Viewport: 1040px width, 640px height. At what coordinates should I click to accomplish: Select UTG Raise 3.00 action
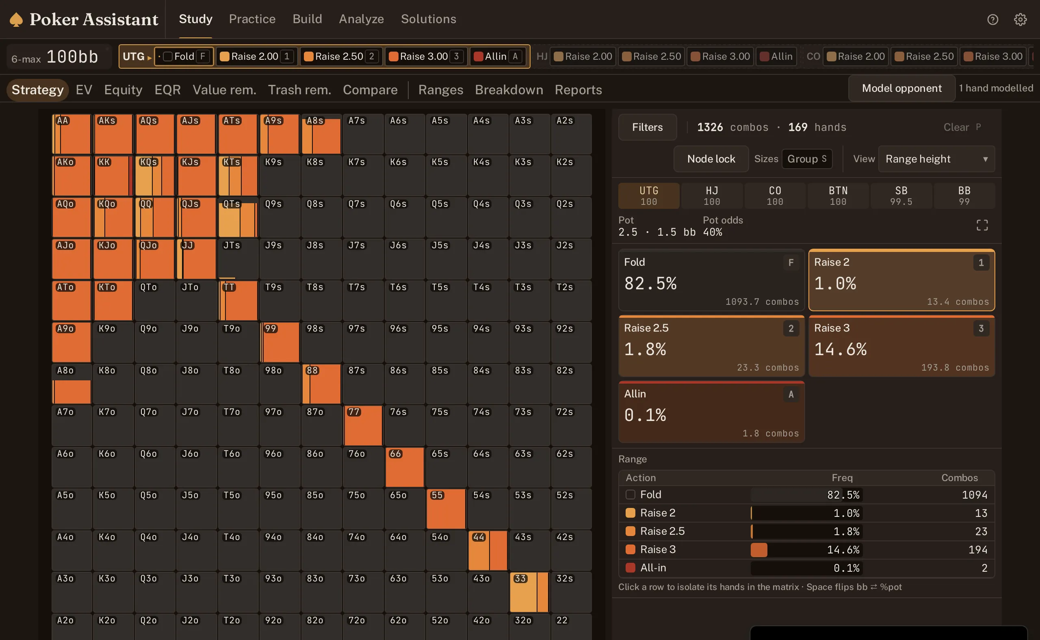[426, 56]
